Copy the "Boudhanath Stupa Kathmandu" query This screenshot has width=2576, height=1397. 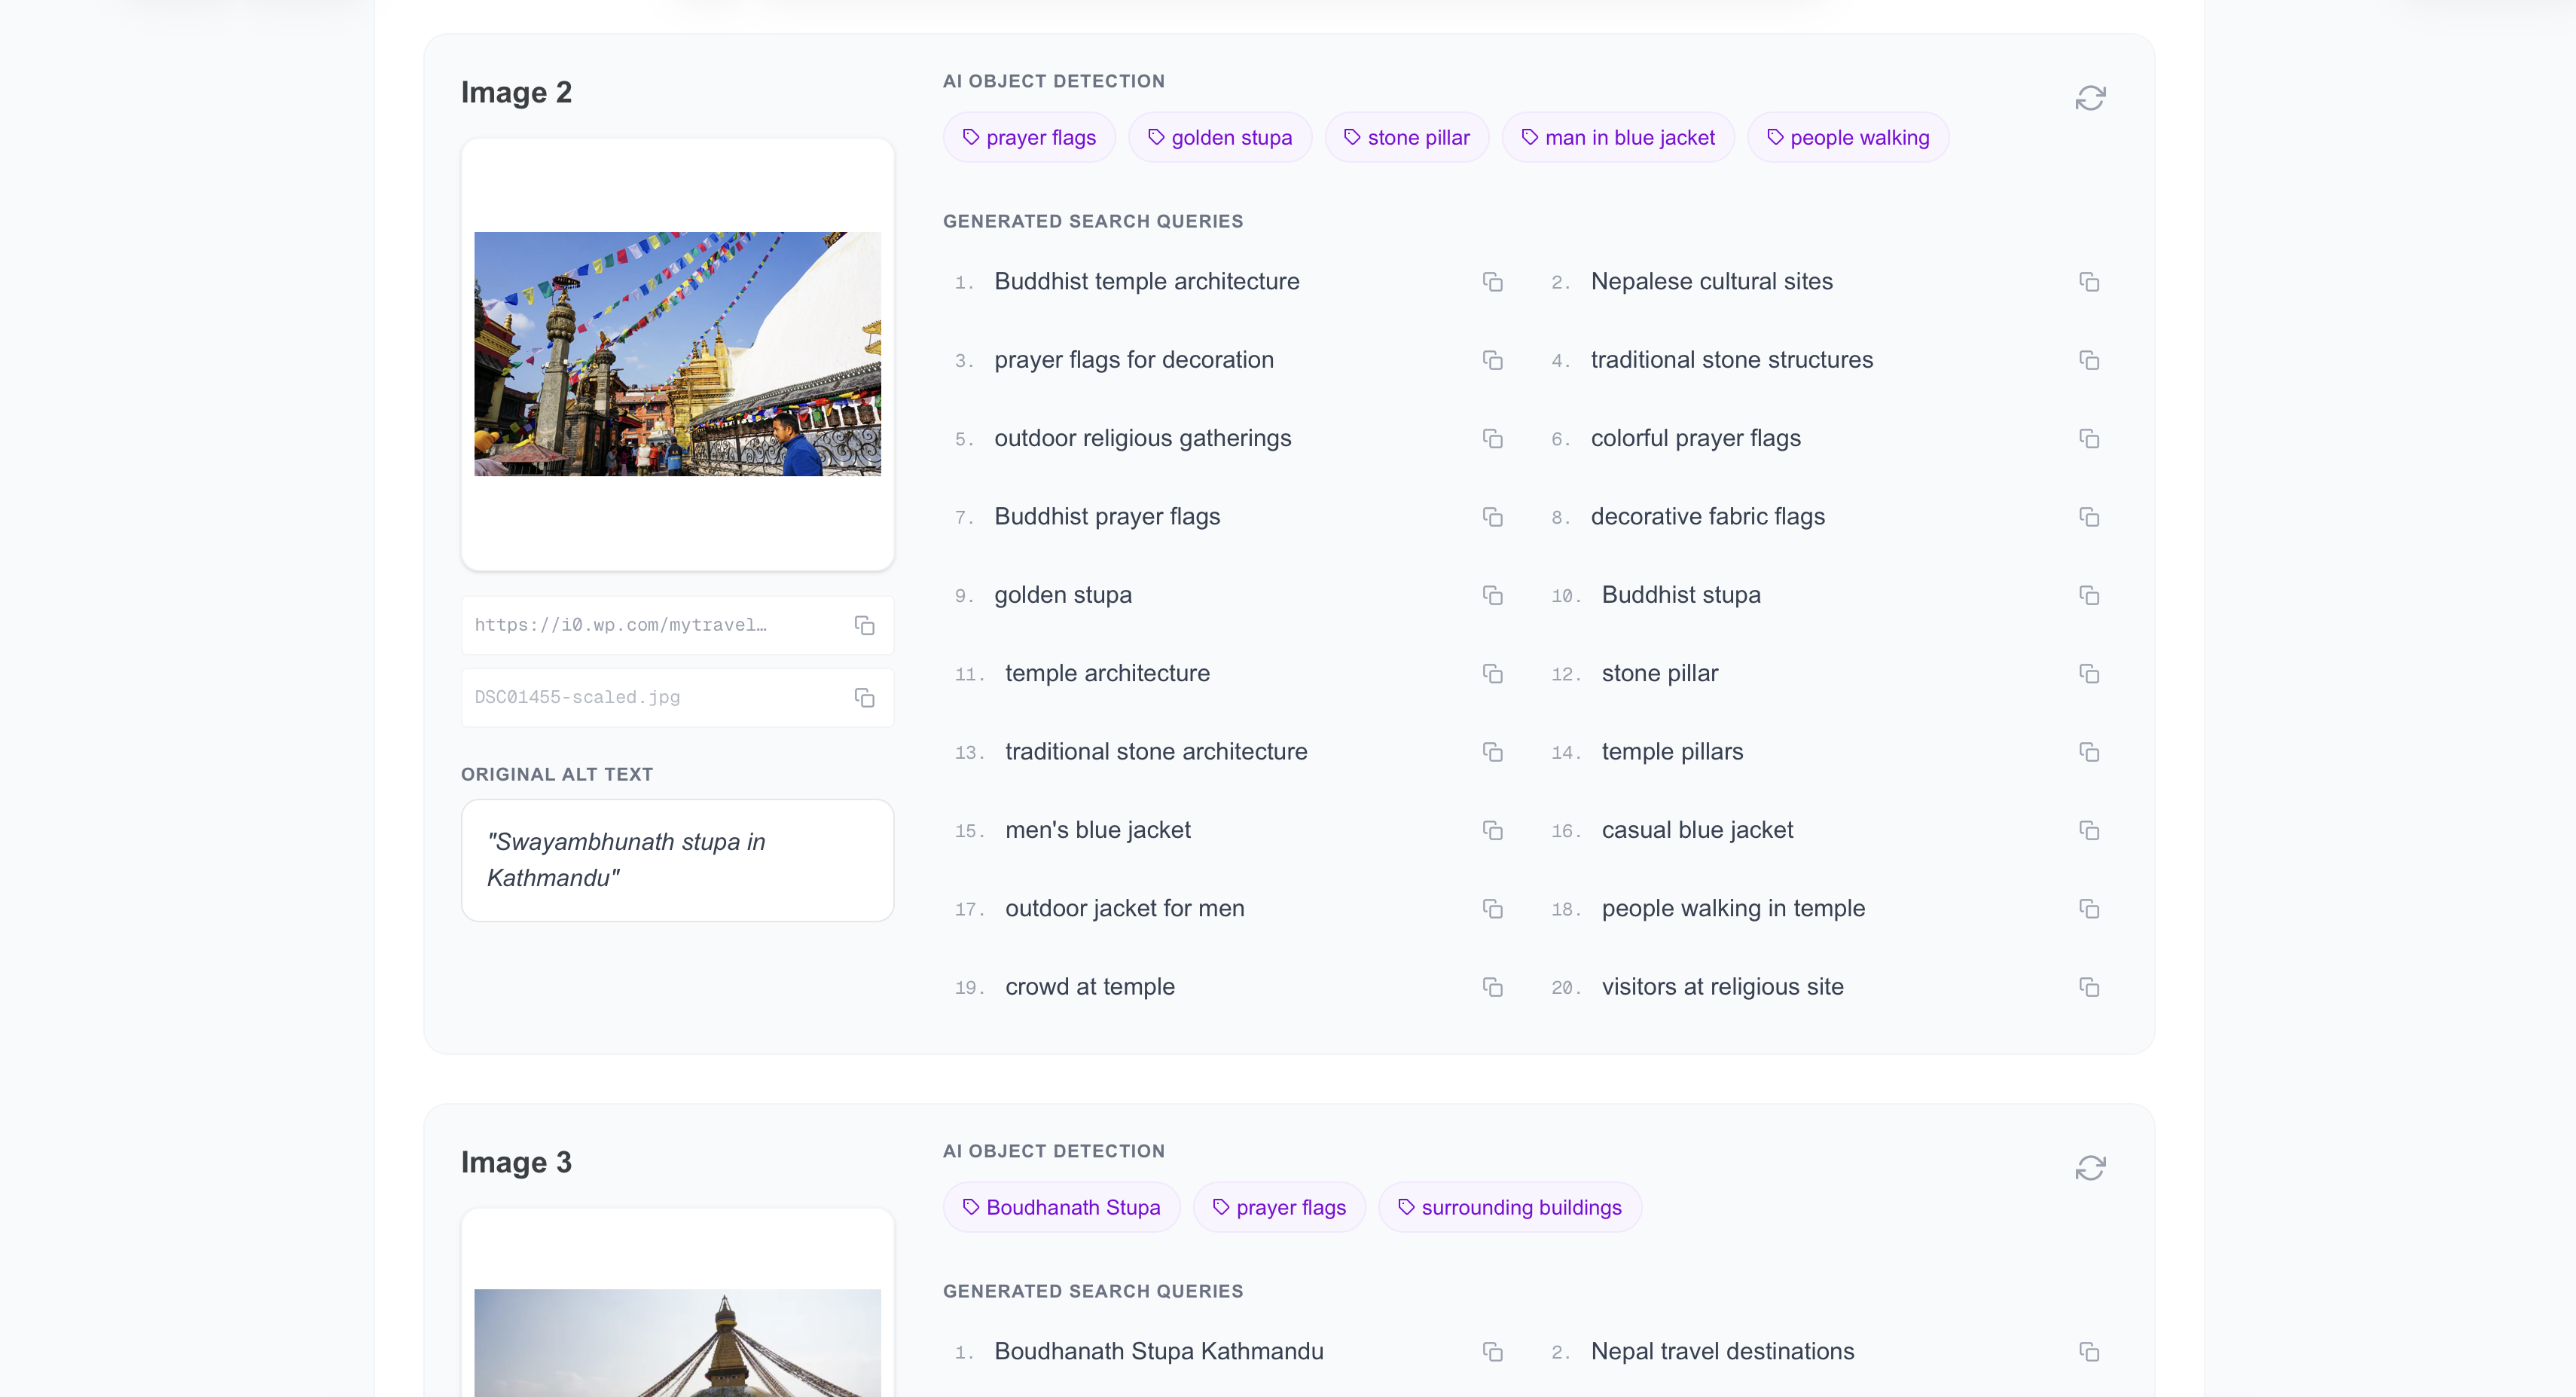tap(1492, 1352)
